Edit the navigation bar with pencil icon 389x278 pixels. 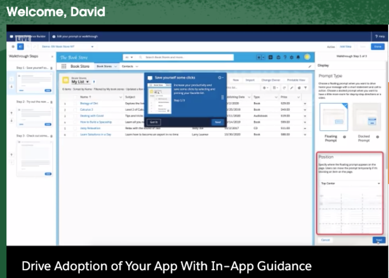pos(310,67)
